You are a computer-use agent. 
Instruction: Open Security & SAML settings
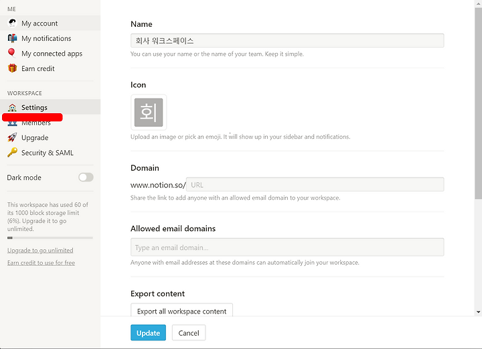point(50,153)
